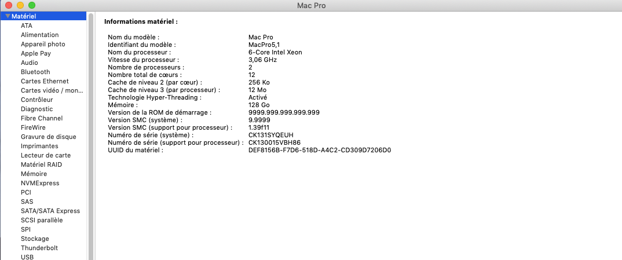Click the Nombre de processeurs label

146,67
